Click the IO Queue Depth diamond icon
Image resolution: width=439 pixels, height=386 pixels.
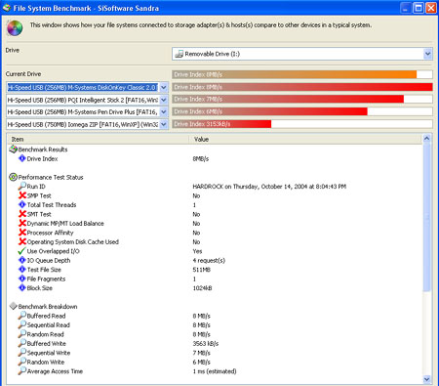click(x=21, y=260)
